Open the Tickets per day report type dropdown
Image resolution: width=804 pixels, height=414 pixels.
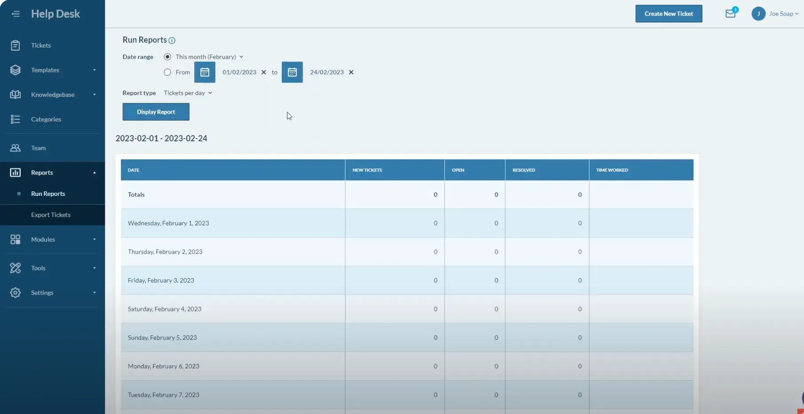tap(188, 93)
